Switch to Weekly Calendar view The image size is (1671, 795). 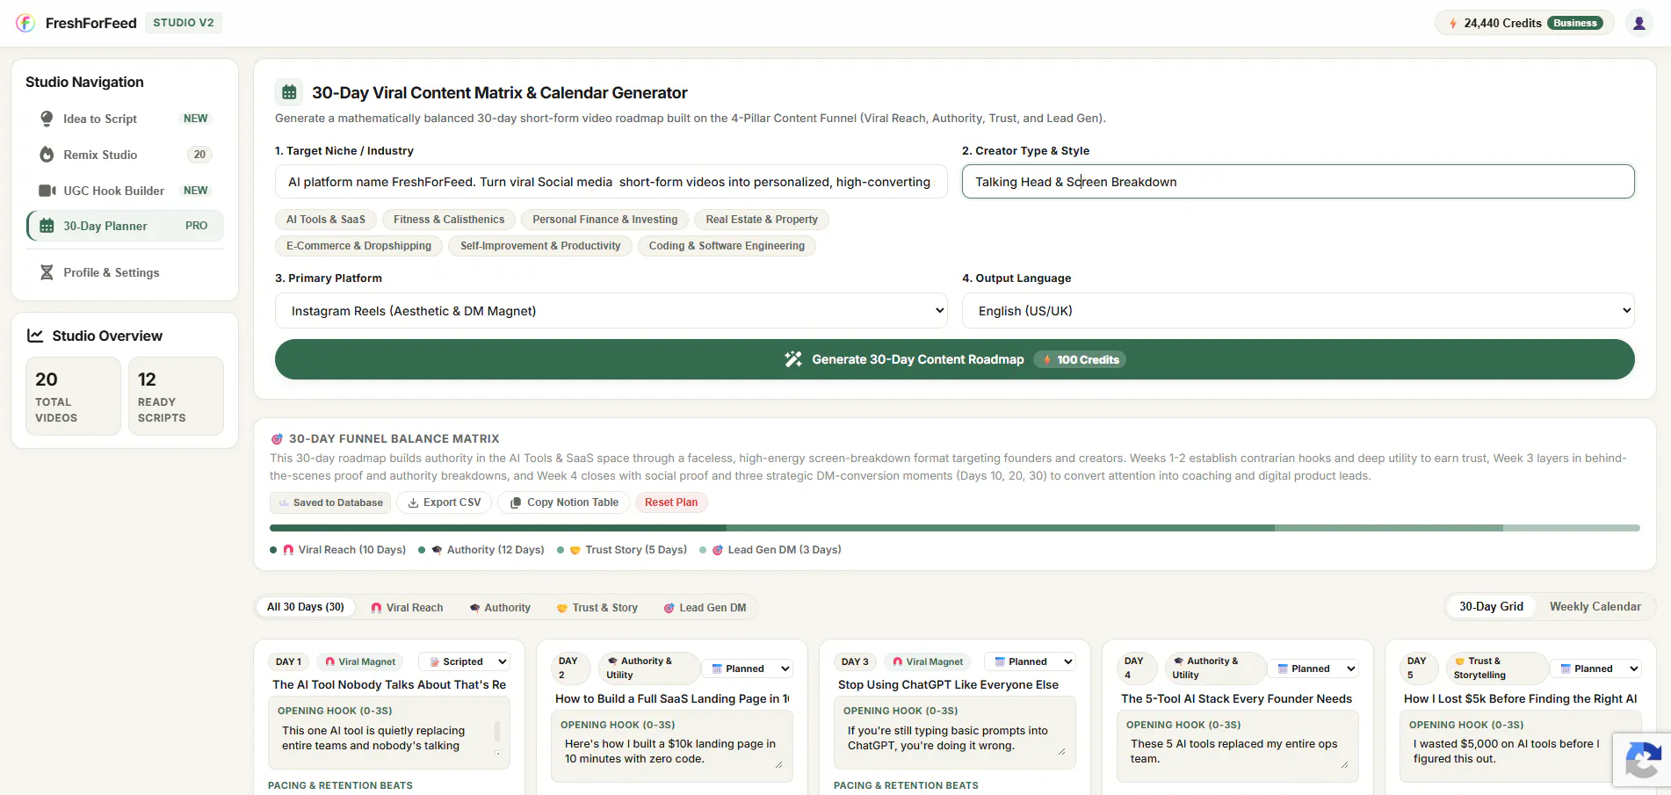point(1595,607)
